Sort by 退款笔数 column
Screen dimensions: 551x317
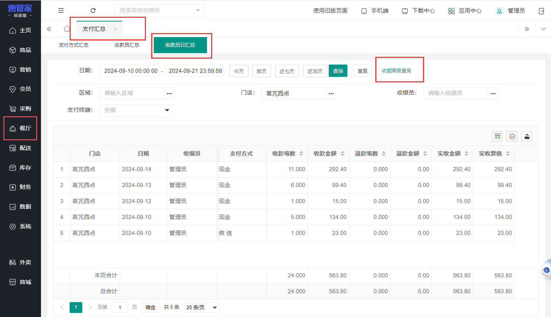(x=384, y=154)
